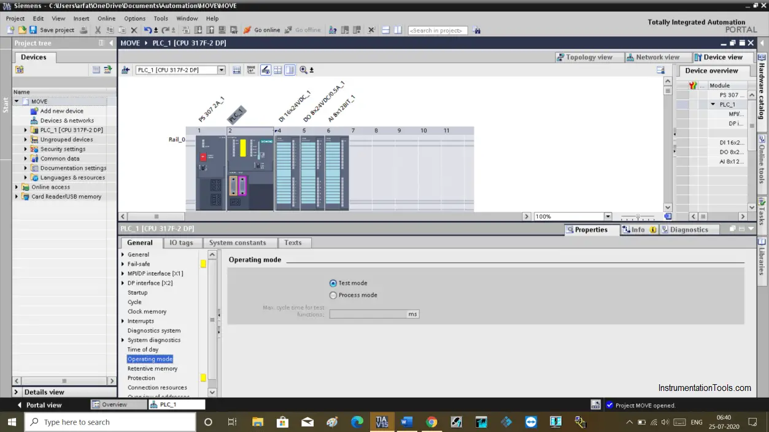Viewport: 769px width, 432px height.
Task: Expand the Card Reader/USB memory tree node
Action: pos(17,197)
